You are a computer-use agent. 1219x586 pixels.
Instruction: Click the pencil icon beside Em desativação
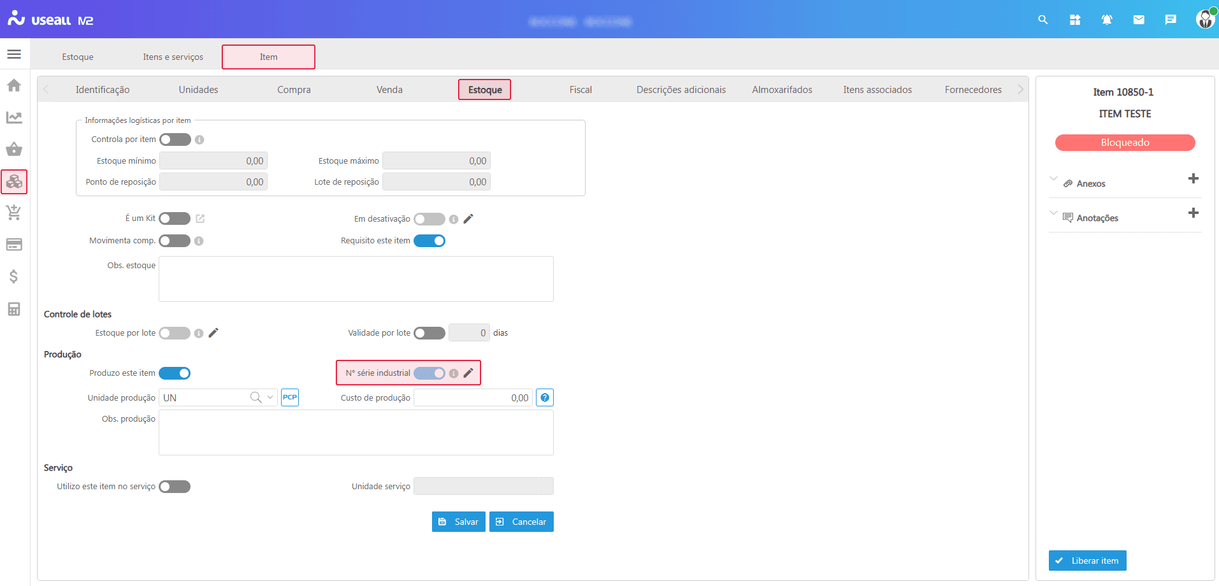tap(468, 218)
